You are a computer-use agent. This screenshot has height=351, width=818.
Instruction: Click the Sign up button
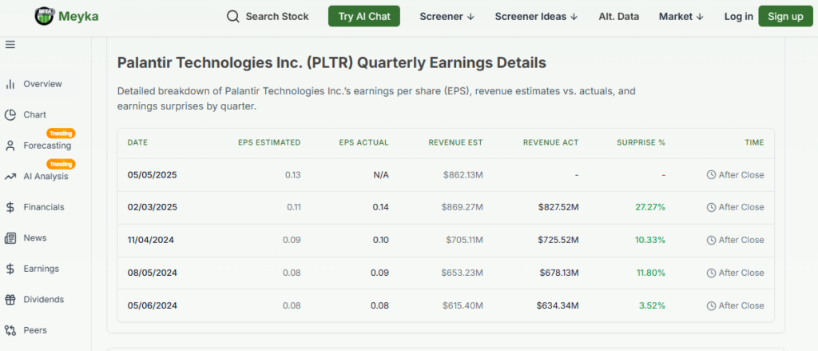[x=786, y=16]
